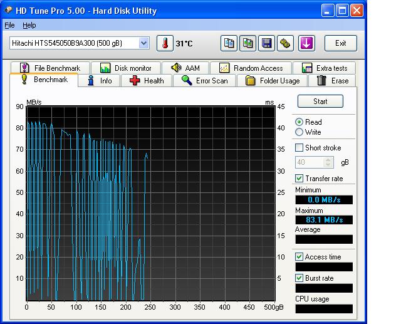Save screenshot floppy disk icon
The image size is (401, 324).
pyautogui.click(x=266, y=43)
